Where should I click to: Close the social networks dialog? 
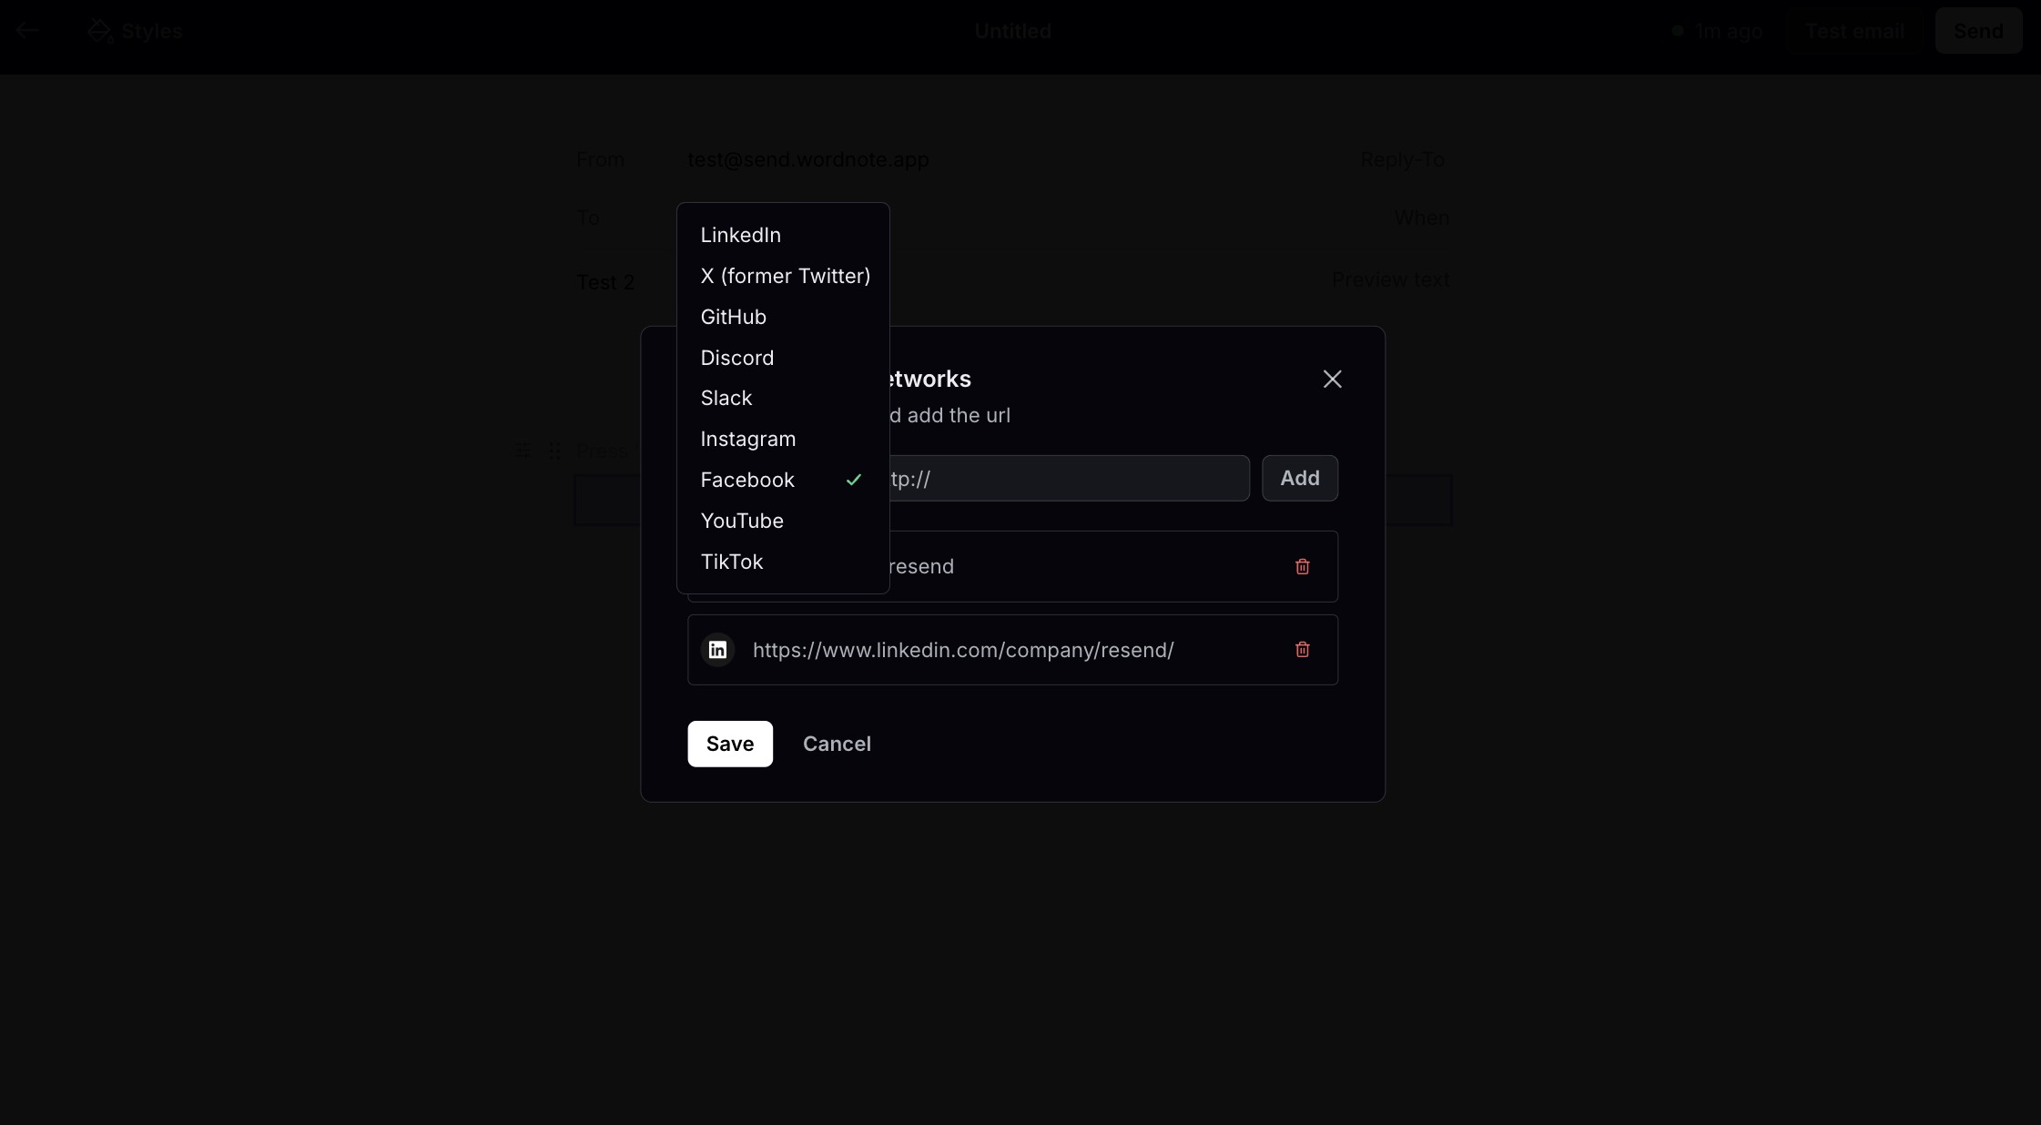click(x=1332, y=379)
